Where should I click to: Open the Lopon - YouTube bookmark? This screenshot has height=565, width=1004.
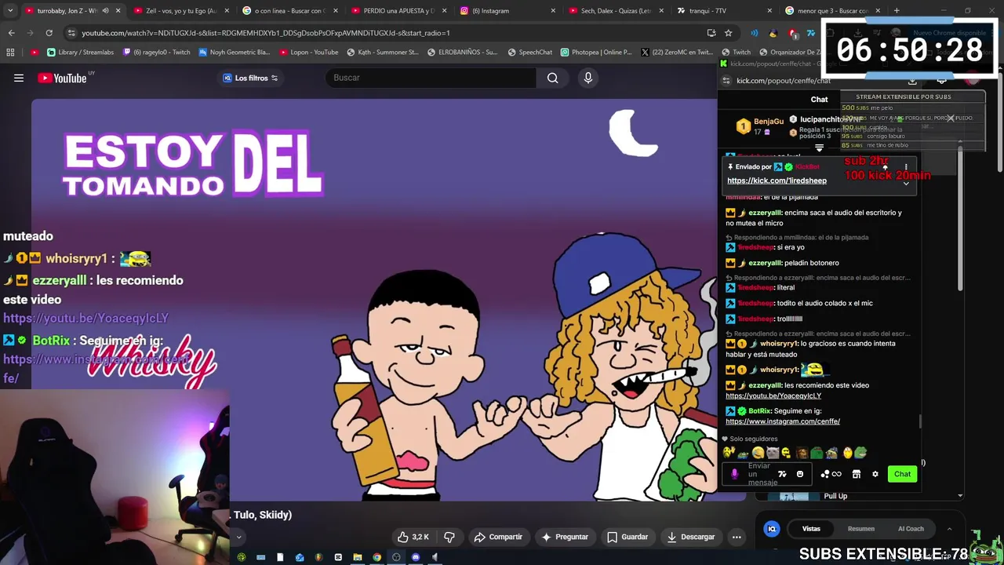click(309, 52)
